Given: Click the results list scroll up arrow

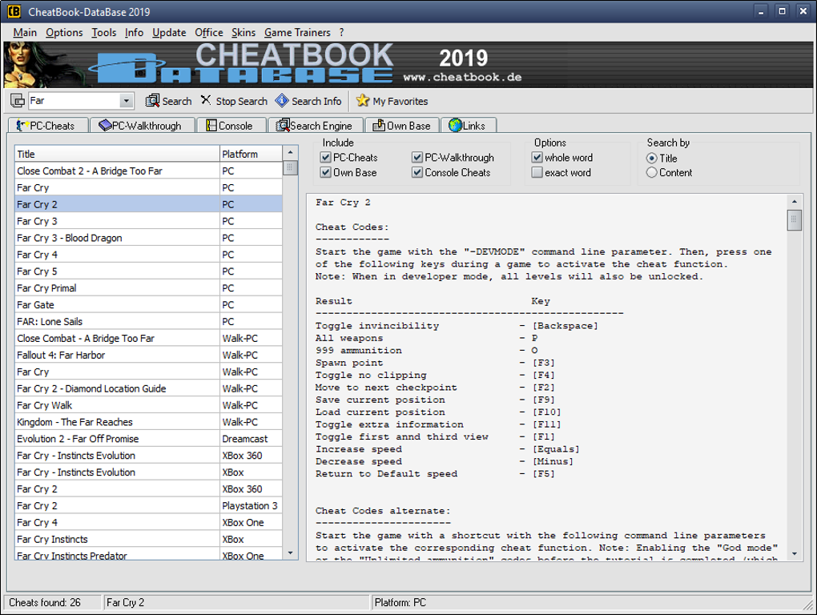Looking at the screenshot, I should pyautogui.click(x=290, y=153).
